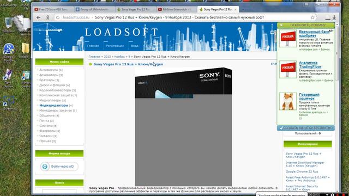Open popular item "Sony Vegas Pro 12 Rus + Ключ/Keygen"
Image resolution: width=349 pixels, height=196 pixels.
303,155
